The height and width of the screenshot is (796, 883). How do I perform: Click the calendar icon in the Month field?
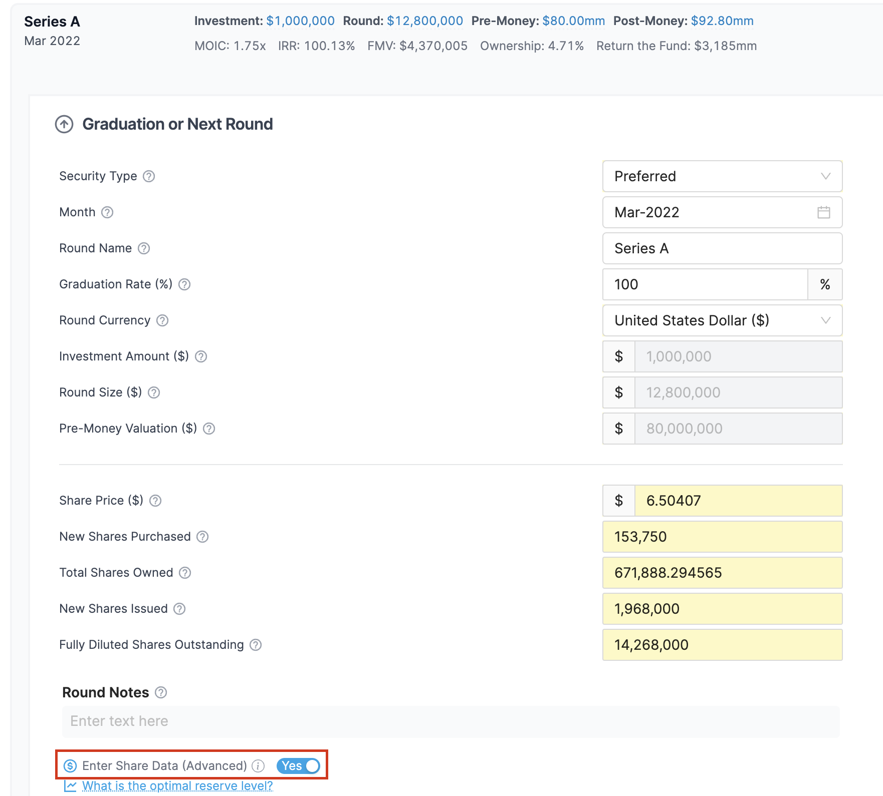click(823, 212)
